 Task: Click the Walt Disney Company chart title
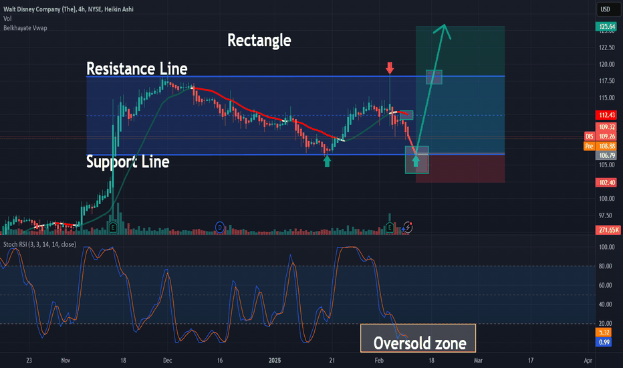(68, 9)
